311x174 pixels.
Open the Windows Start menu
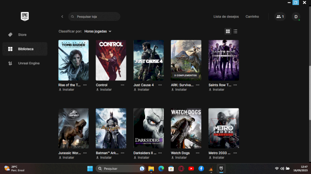[x=90, y=169]
